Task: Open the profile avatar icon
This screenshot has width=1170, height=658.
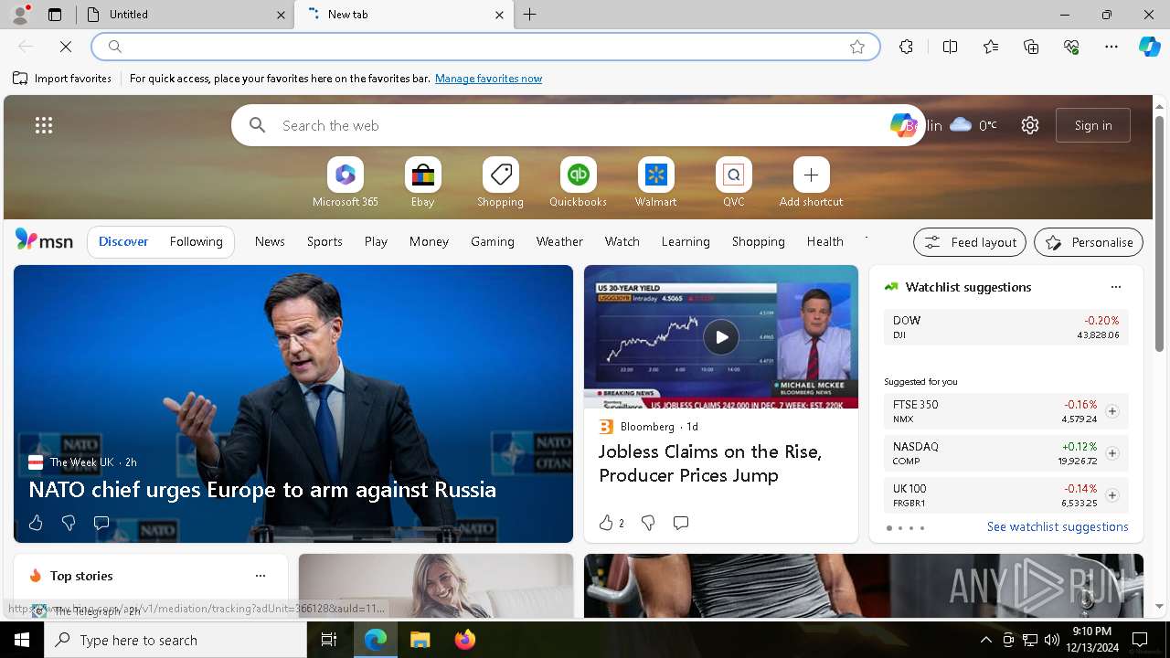Action: tap(20, 14)
